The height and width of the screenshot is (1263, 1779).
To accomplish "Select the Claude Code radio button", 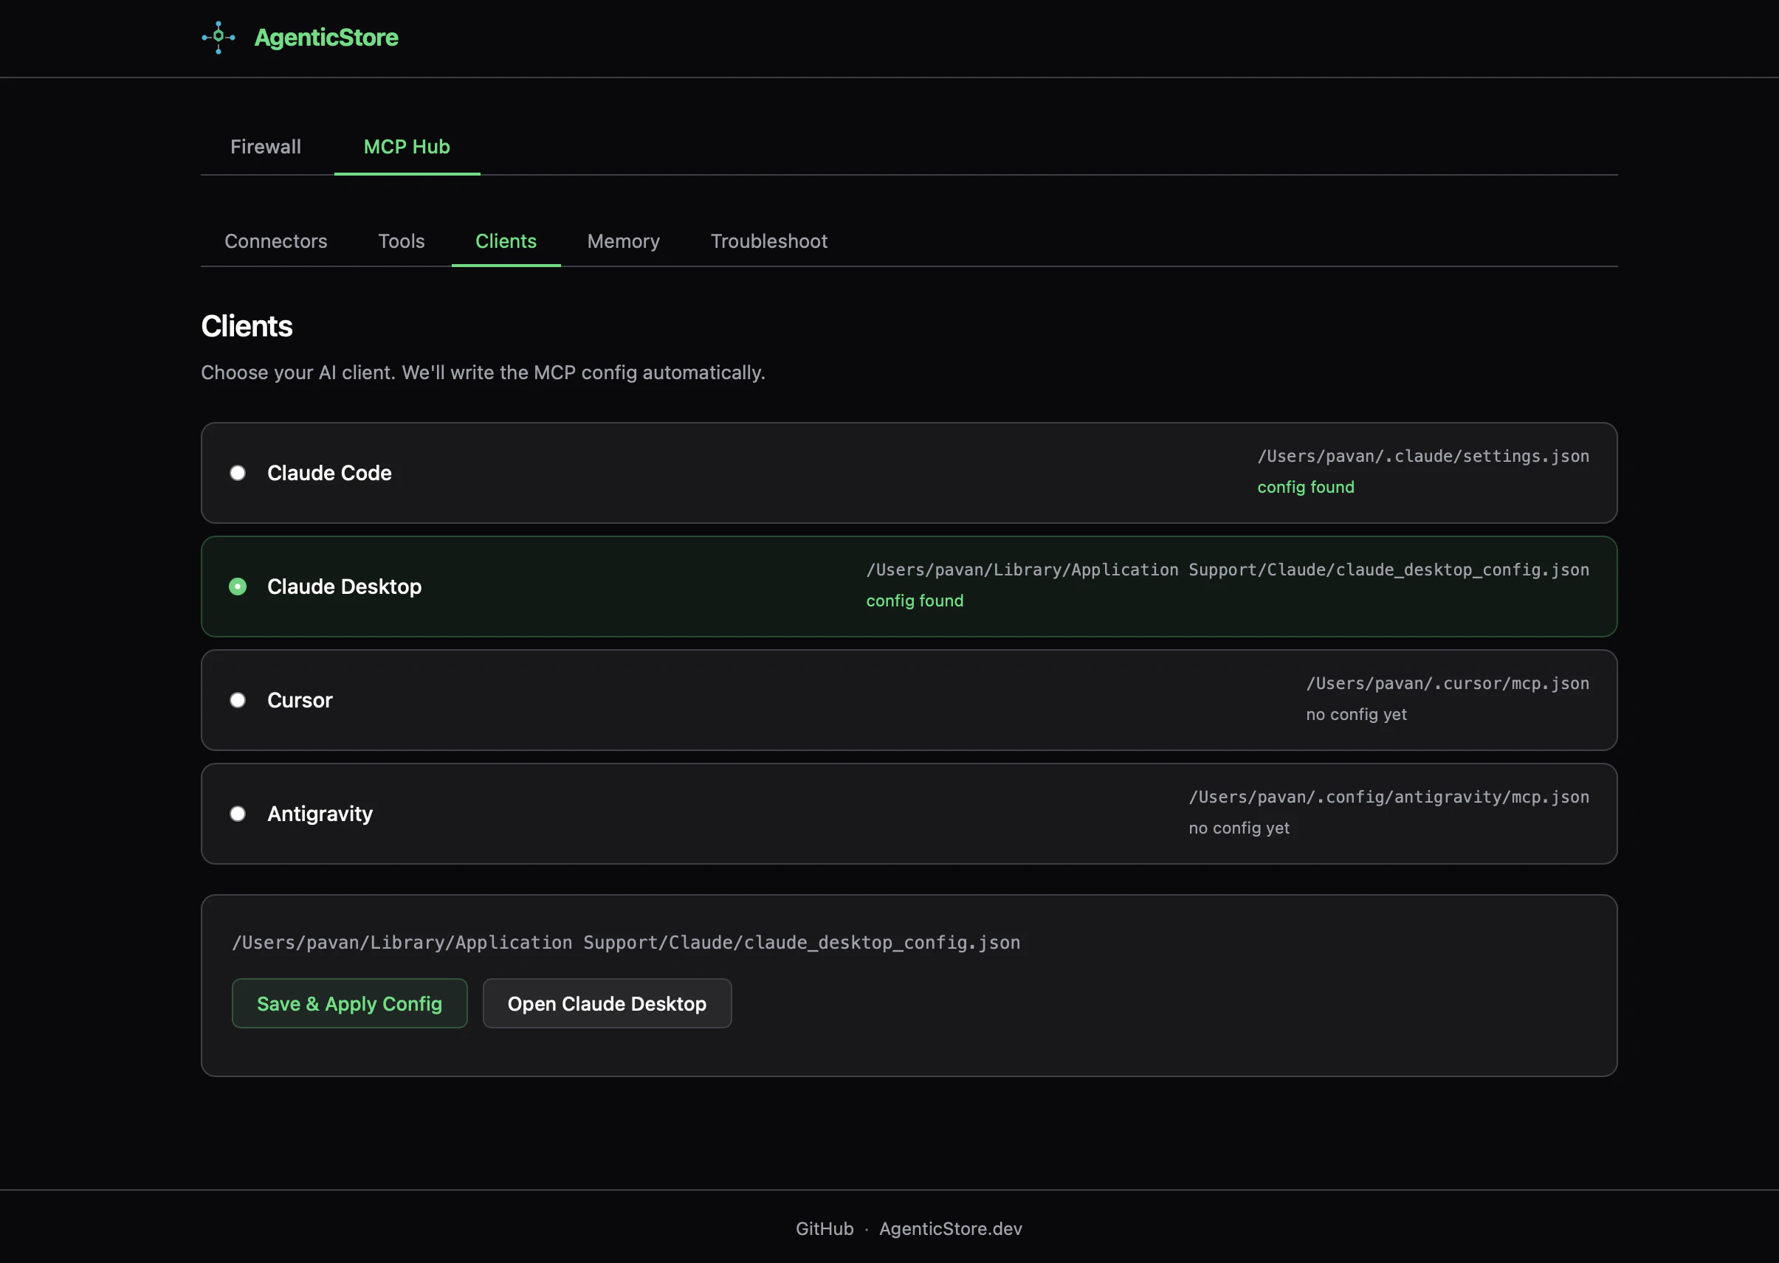I will (238, 473).
